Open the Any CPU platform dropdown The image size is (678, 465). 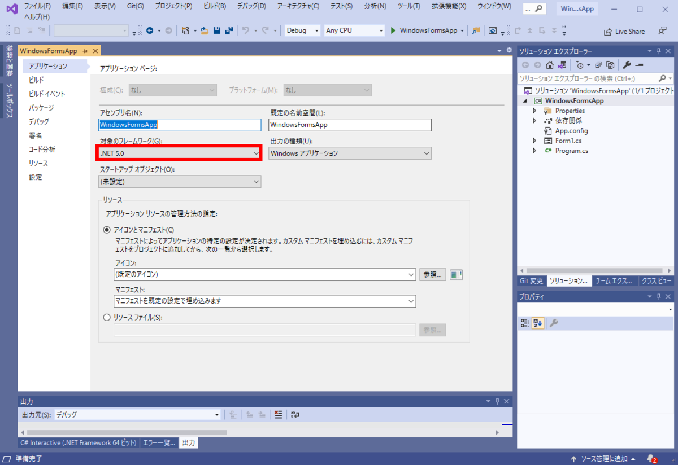tap(354, 30)
